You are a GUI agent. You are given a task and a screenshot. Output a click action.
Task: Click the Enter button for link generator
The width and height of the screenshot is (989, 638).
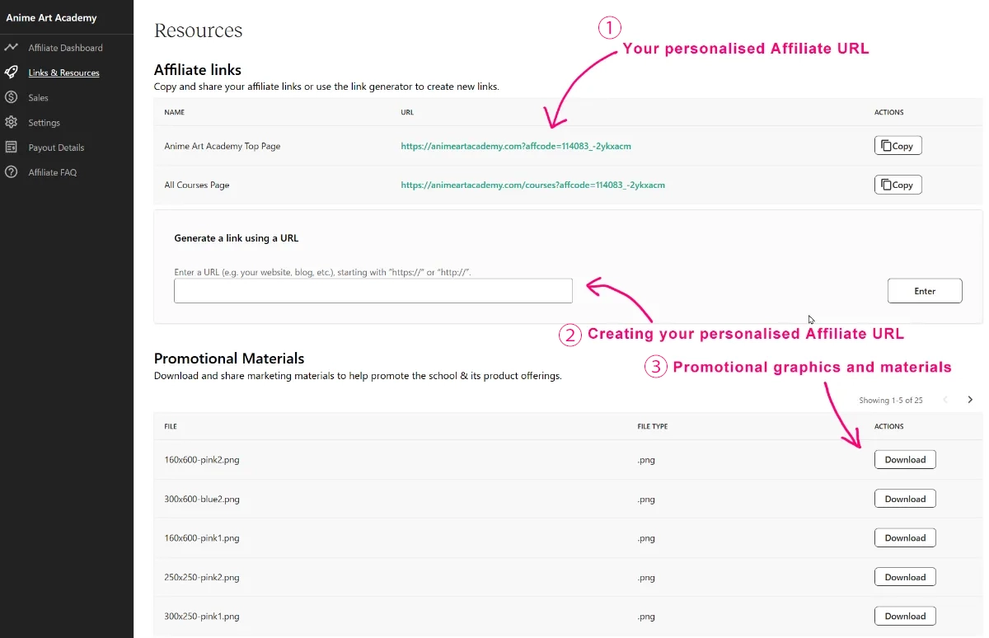pyautogui.click(x=925, y=291)
